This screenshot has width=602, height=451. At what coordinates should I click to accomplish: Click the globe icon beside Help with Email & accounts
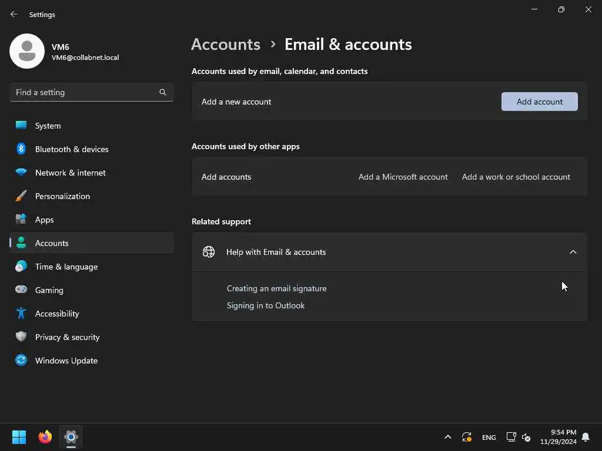[209, 252]
